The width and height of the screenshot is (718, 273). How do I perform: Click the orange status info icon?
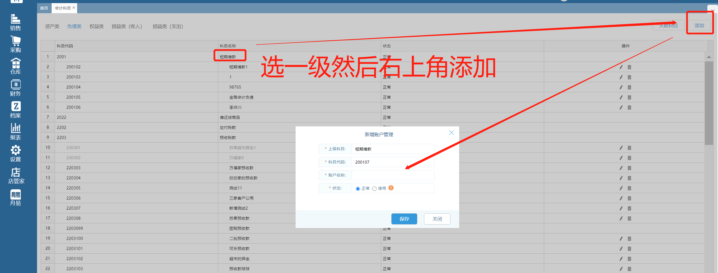[x=391, y=188]
